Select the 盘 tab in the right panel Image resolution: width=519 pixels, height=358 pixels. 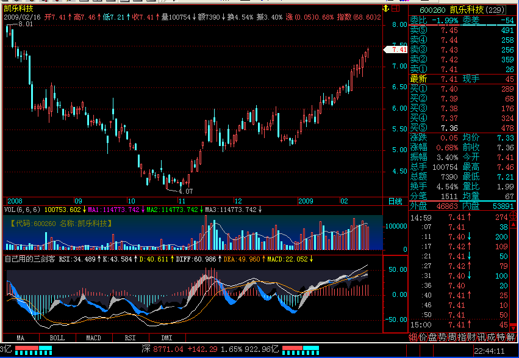coord(432,337)
